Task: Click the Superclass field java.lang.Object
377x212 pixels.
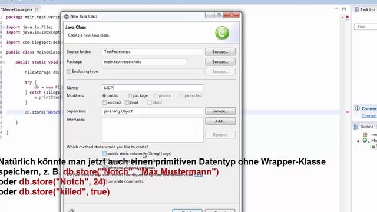Action: point(153,111)
